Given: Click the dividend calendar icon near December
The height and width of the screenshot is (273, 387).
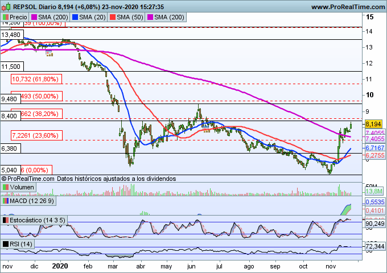Looking at the screenshot, I should click(49, 53).
